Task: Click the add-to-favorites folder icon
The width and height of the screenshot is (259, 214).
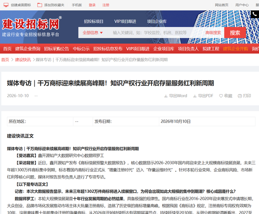Action: (x=40, y=5)
